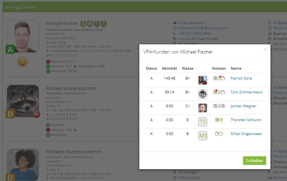Select status K in Mihai Singeorzean's row
The height and width of the screenshot is (181, 287).
151,133
